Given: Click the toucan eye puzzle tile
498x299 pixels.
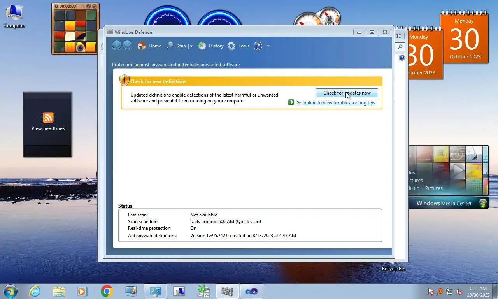Looking at the screenshot, I should [x=81, y=47].
